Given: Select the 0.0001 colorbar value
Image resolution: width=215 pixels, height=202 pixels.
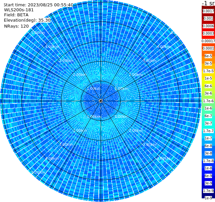Looking at the screenshot, I should tap(208, 48).
